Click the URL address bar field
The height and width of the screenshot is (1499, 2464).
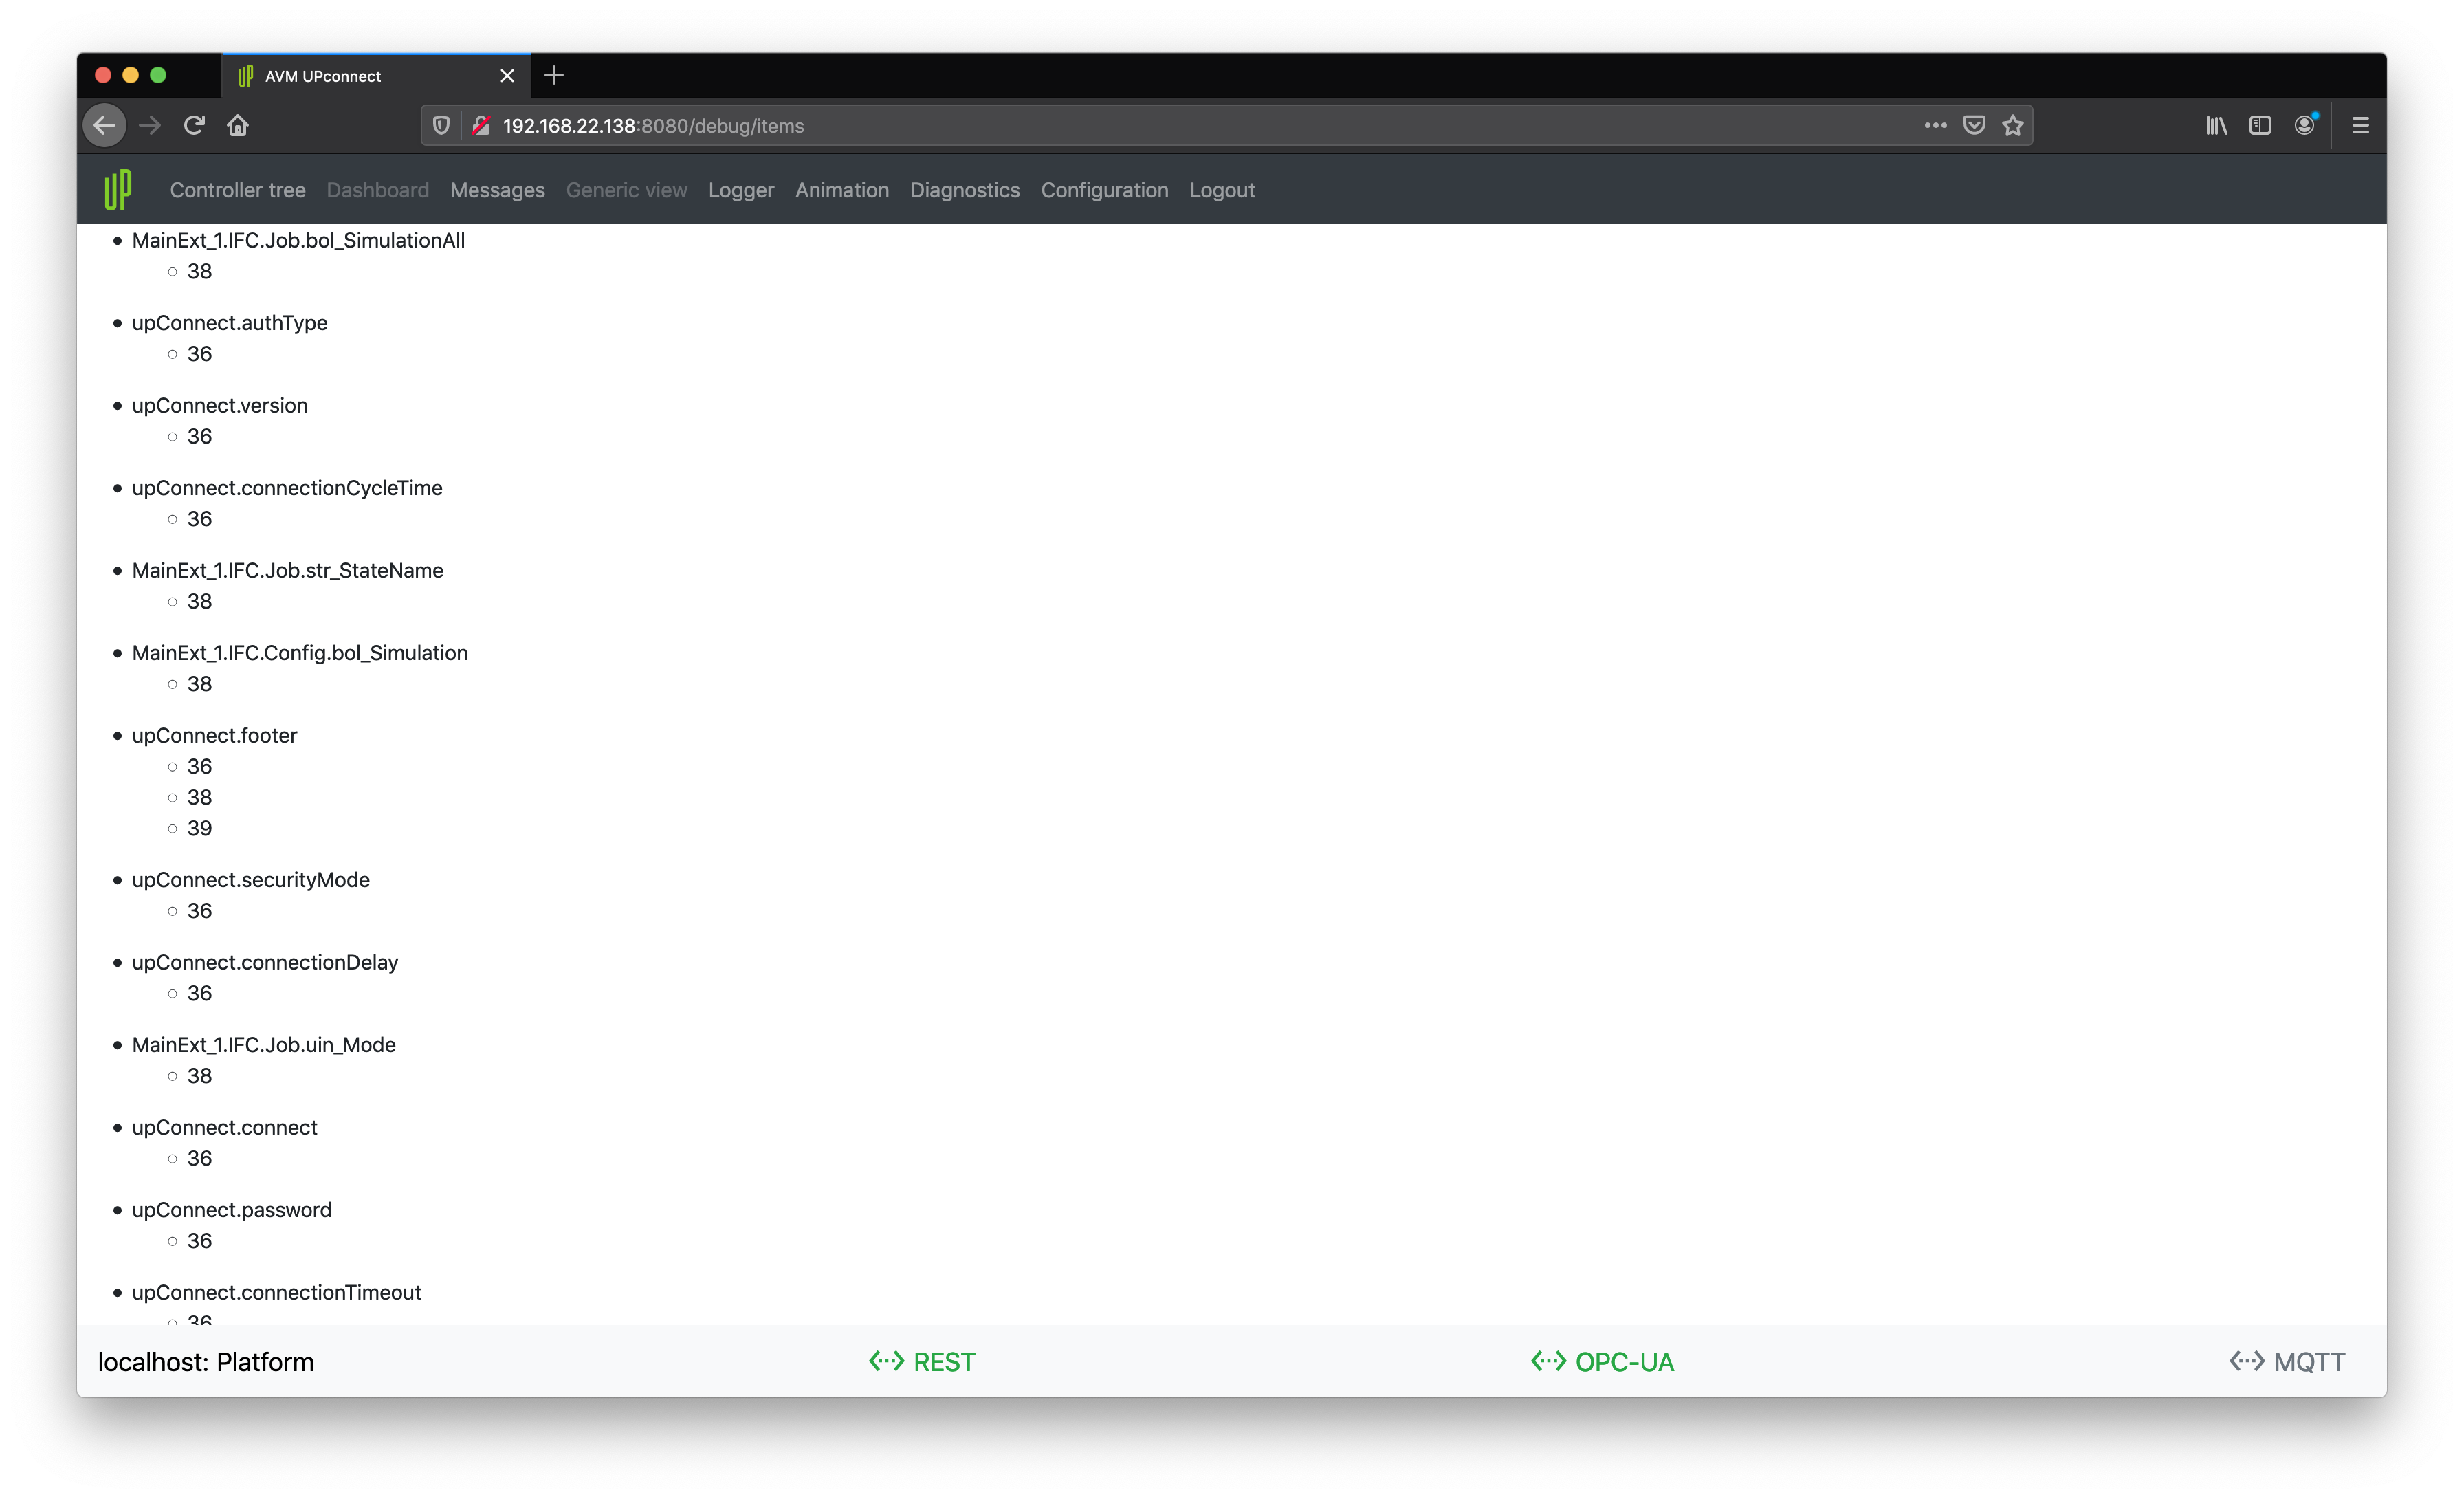pos(1200,126)
